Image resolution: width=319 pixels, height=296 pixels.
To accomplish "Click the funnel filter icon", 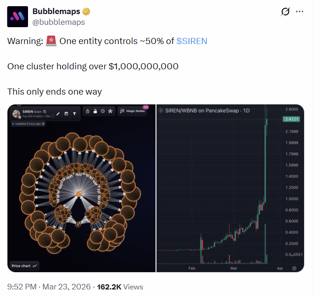I will coord(74,113).
